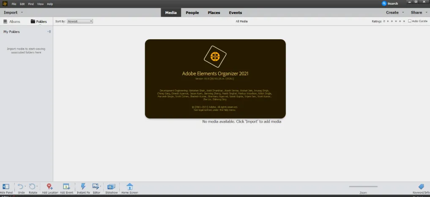This screenshot has height=197, width=430.
Task: Open the Sort By Newest dropdown
Action: [80, 21]
